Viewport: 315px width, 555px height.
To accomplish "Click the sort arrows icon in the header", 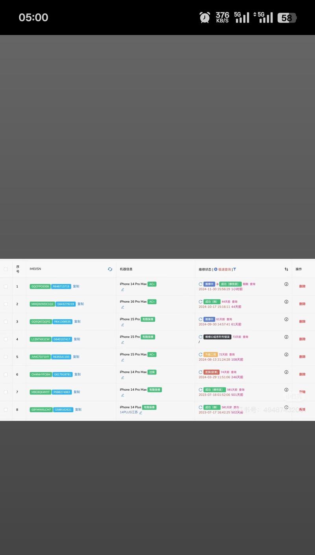I will (286, 269).
